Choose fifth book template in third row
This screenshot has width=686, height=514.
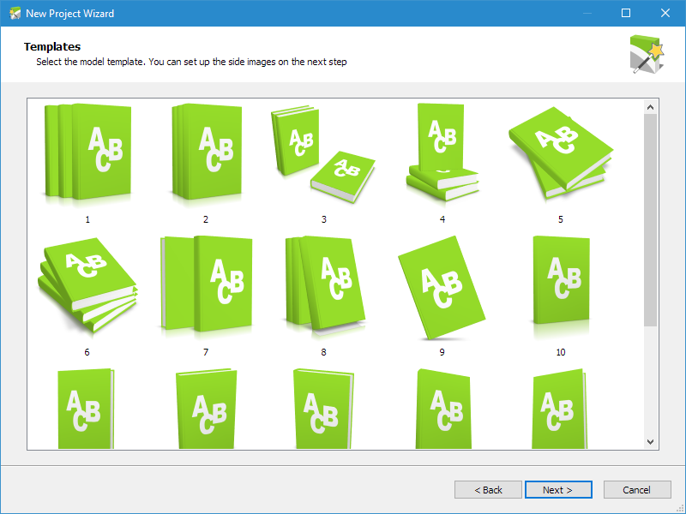click(x=560, y=409)
